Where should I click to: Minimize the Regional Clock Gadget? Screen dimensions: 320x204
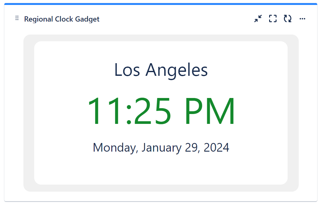(258, 19)
